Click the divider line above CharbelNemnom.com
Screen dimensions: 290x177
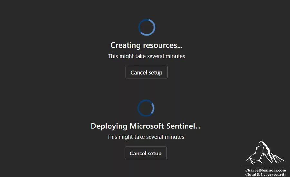tap(266, 166)
